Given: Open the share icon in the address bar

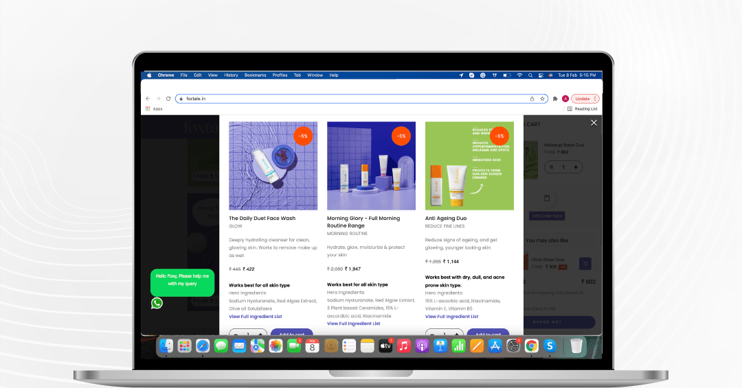Looking at the screenshot, I should (532, 99).
